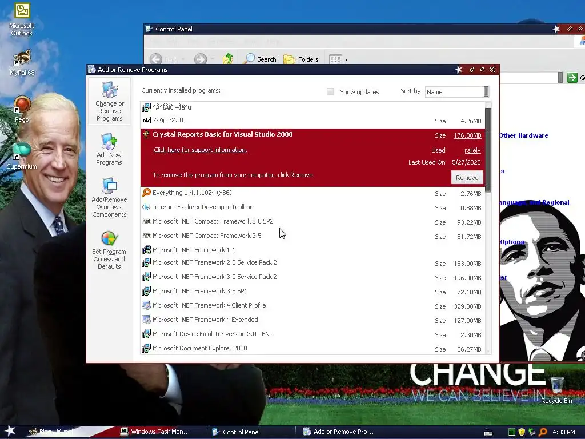The height and width of the screenshot is (439, 585).
Task: Click Forward arrow in Control Panel toolbar
Action: (x=201, y=59)
